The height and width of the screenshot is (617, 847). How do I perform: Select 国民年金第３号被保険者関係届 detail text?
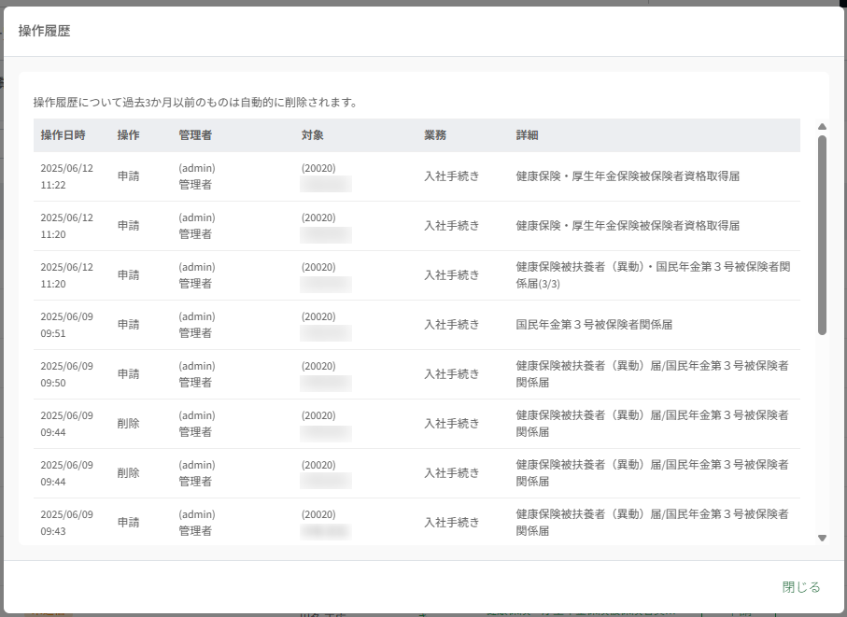click(594, 325)
